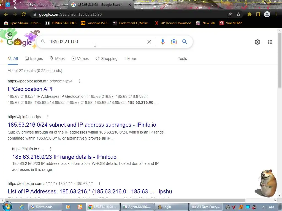The height and width of the screenshot is (211, 282).
Task: Open the Chrome three-dot menu
Action: point(276,14)
